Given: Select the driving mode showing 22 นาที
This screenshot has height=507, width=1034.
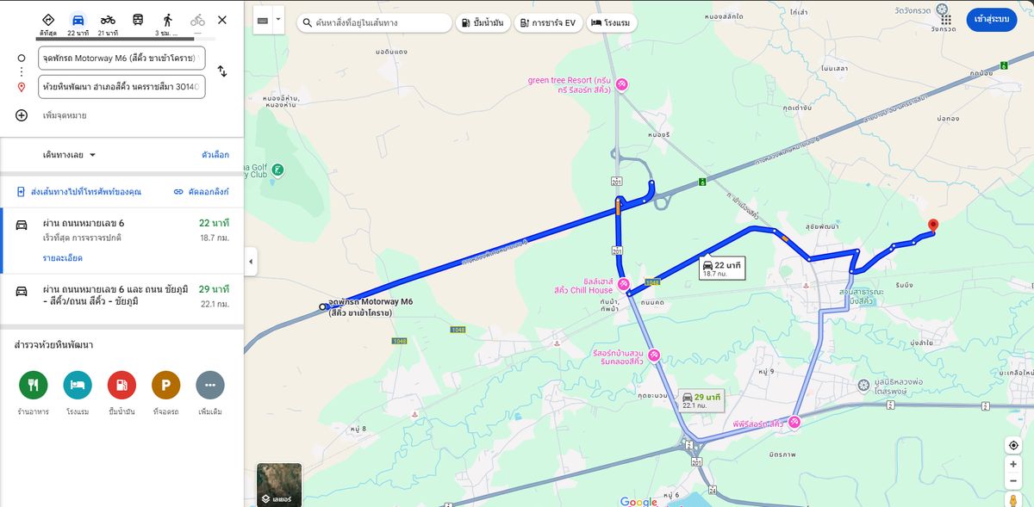Looking at the screenshot, I should pyautogui.click(x=78, y=20).
